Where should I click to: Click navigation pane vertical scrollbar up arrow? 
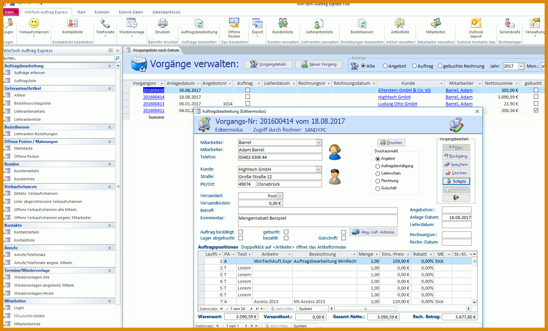pyautogui.click(x=118, y=66)
